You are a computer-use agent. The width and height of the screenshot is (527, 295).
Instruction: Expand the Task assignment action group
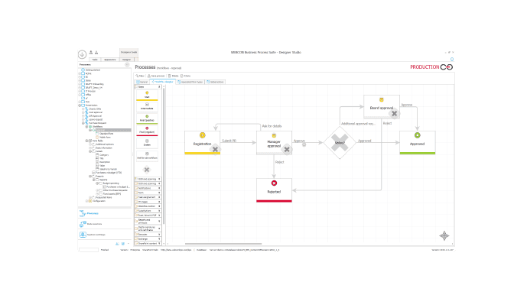[x=148, y=197]
